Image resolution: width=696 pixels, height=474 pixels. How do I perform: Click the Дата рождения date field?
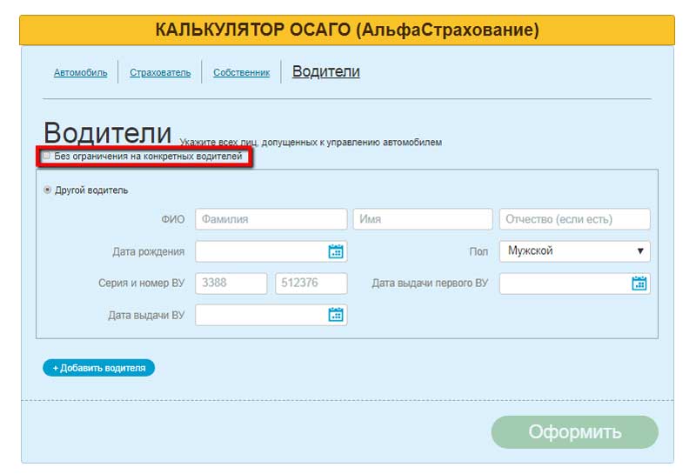coord(271,251)
